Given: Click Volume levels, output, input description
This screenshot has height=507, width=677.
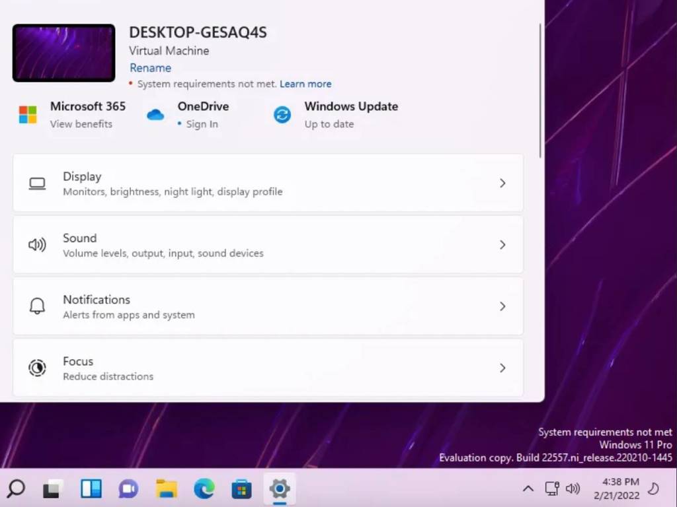Looking at the screenshot, I should tap(163, 253).
